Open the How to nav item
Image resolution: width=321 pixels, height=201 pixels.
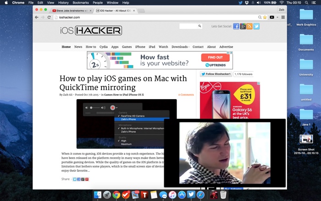pos(91,47)
